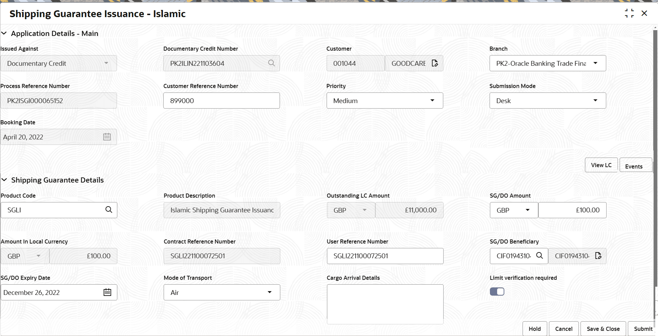Open the GOODCARE customer details icon

[435, 63]
